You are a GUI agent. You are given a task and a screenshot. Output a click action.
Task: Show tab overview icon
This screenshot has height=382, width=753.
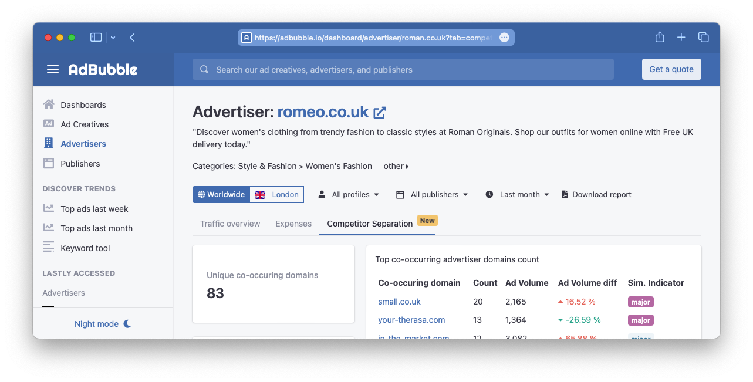pyautogui.click(x=703, y=37)
